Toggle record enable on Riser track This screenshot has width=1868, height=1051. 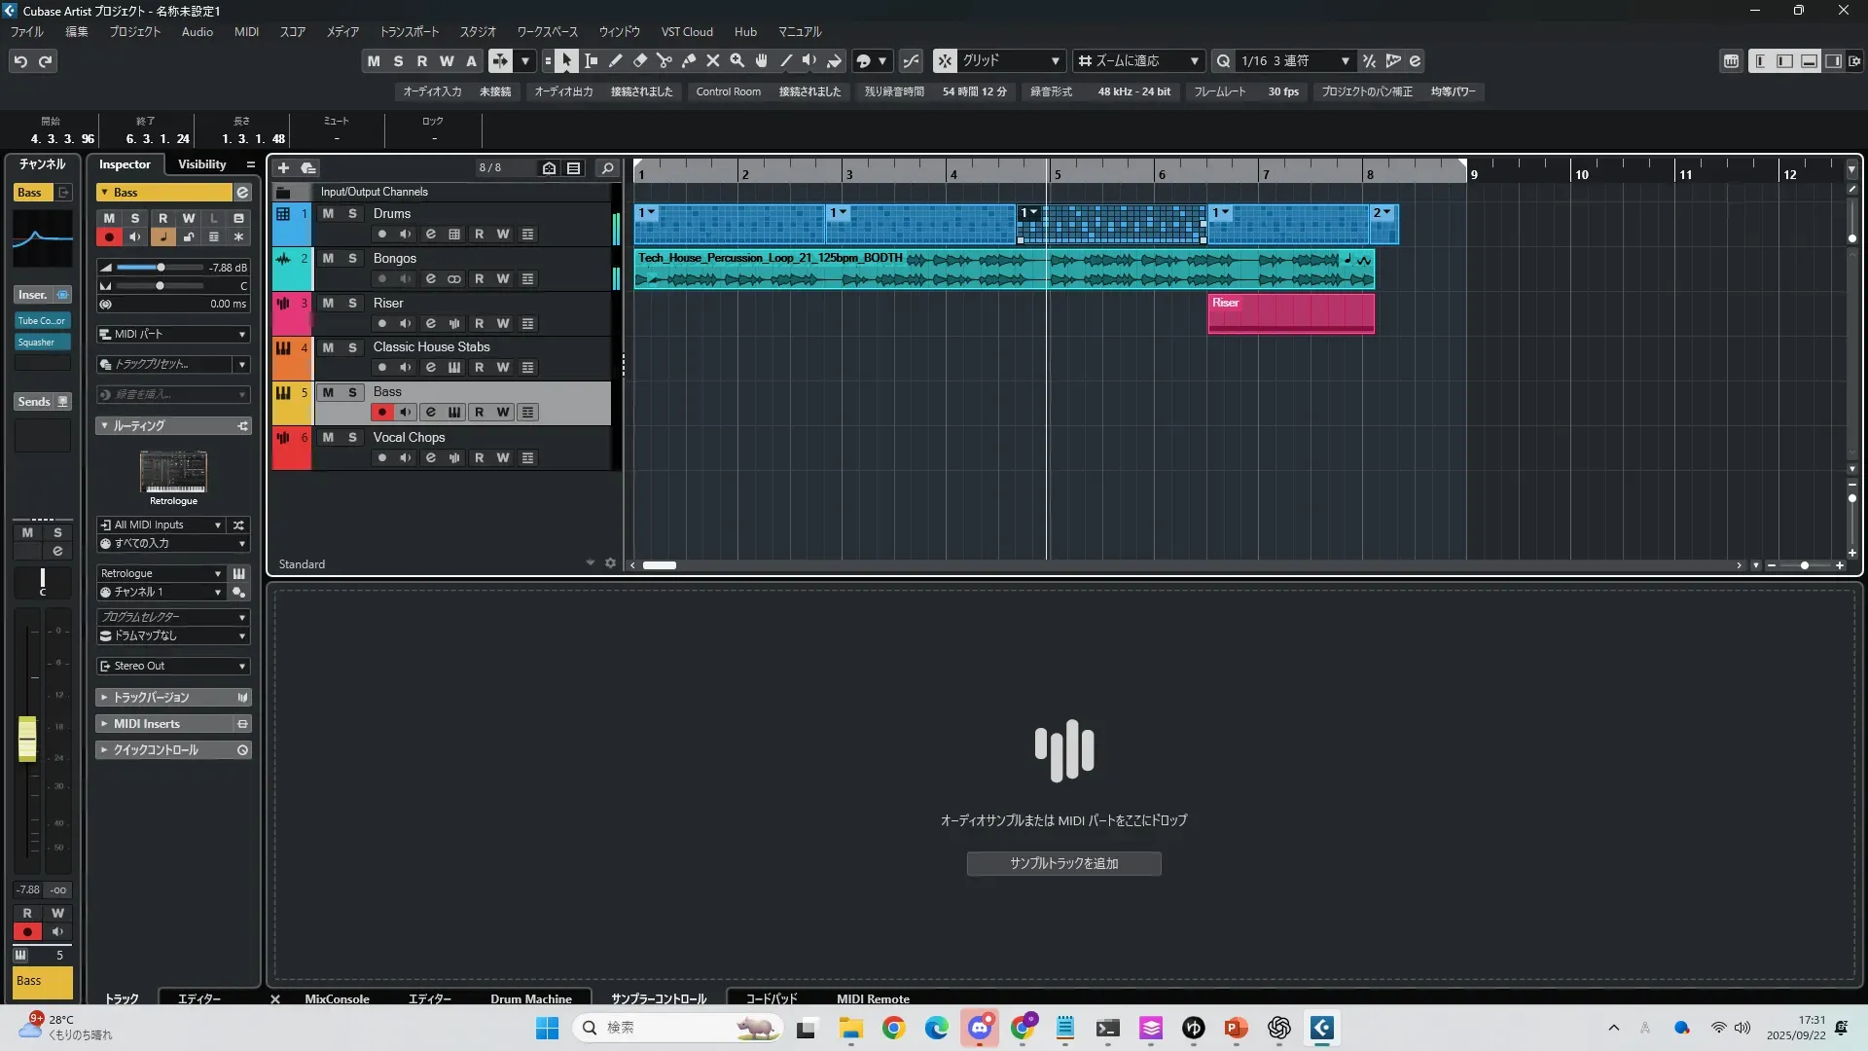click(x=382, y=323)
